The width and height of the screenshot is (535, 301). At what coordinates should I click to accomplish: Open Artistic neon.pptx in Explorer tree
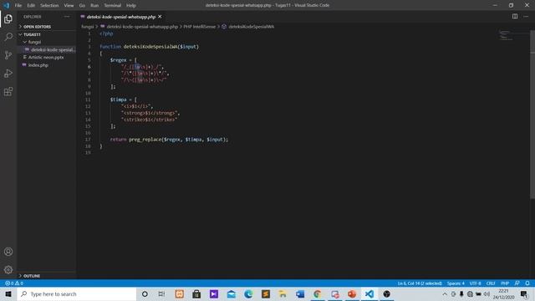click(46, 58)
